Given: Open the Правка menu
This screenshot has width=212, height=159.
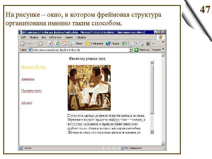Looking at the screenshot, I should [34, 37].
